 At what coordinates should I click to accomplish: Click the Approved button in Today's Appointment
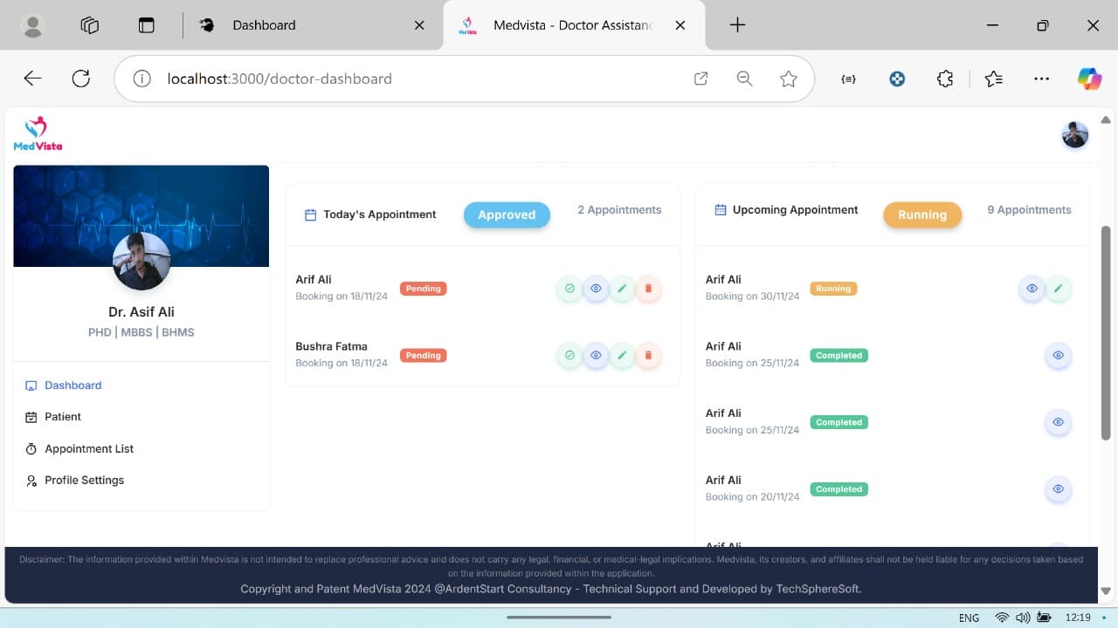pos(507,215)
